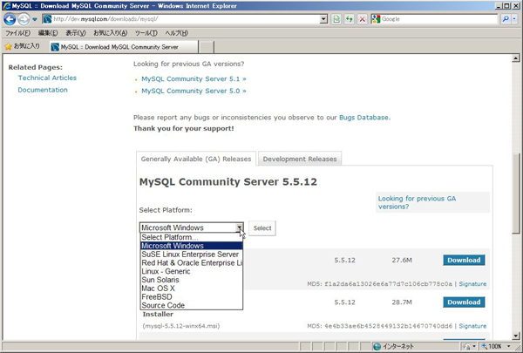
Task: Open the Documentation link
Action: click(x=43, y=90)
